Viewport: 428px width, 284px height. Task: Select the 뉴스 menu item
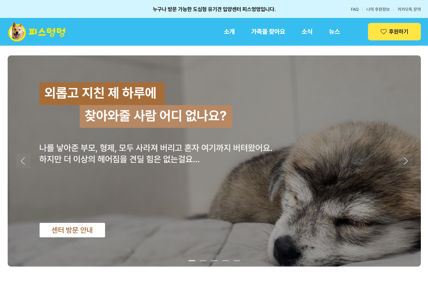tap(334, 32)
